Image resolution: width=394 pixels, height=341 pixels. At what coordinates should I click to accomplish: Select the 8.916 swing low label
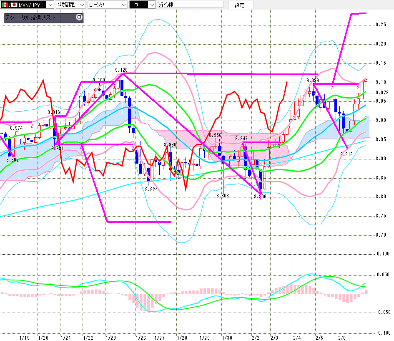[346, 154]
